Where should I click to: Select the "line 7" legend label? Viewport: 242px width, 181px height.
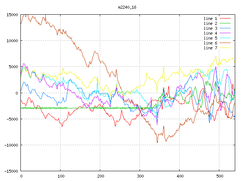[x=210, y=48]
